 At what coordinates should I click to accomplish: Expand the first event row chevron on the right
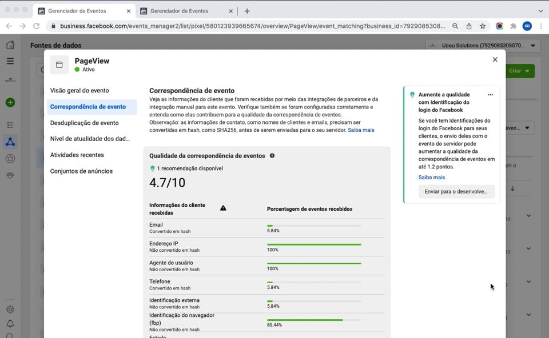(527, 216)
